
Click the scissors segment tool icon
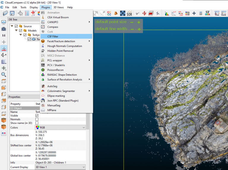pos(137,13)
